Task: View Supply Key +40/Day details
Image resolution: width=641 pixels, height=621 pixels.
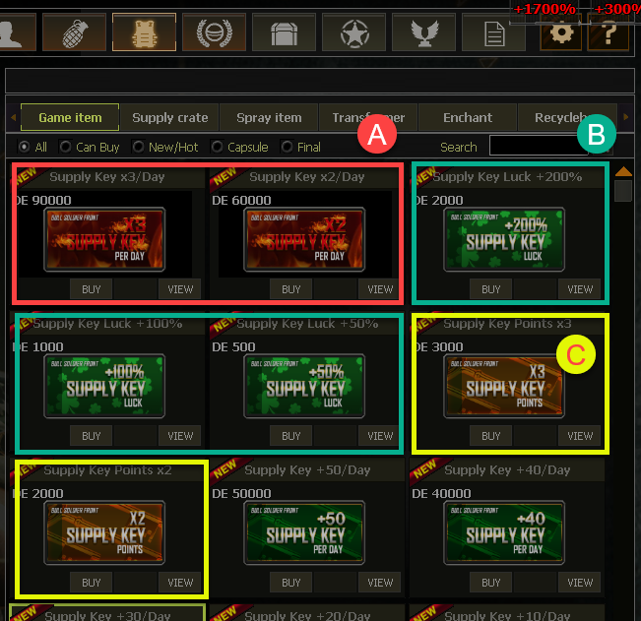Action: (x=580, y=583)
